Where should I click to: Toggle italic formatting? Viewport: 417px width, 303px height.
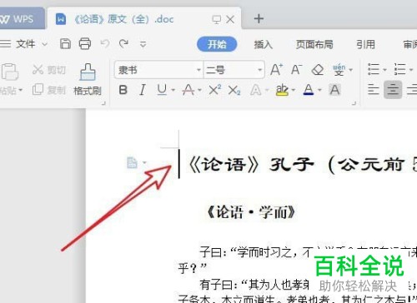[143, 90]
